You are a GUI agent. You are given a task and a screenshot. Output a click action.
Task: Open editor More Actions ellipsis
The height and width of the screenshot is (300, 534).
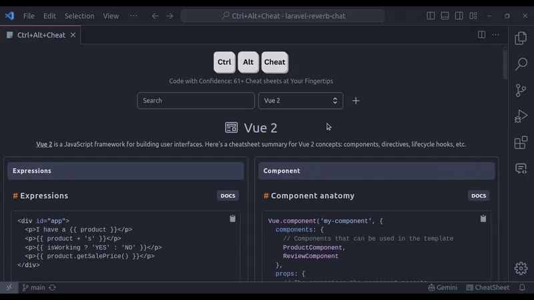click(495, 35)
